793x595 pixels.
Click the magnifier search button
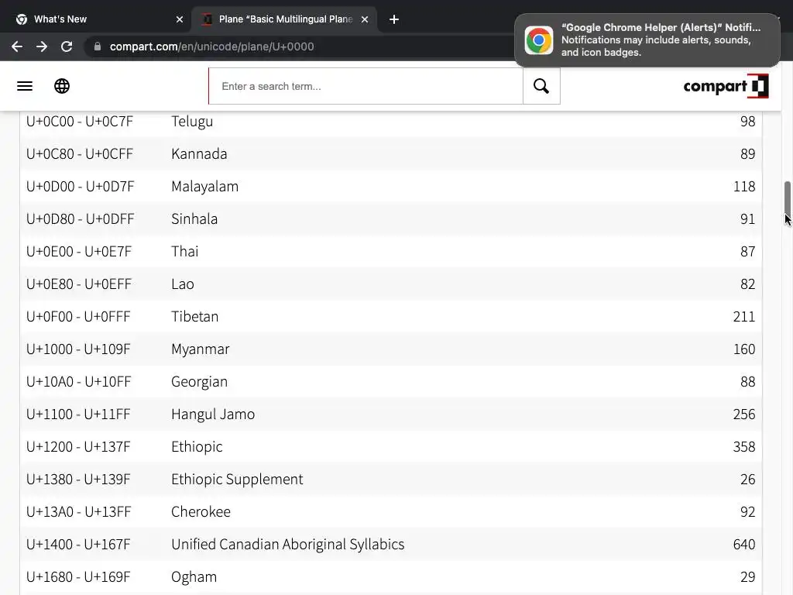click(x=541, y=86)
